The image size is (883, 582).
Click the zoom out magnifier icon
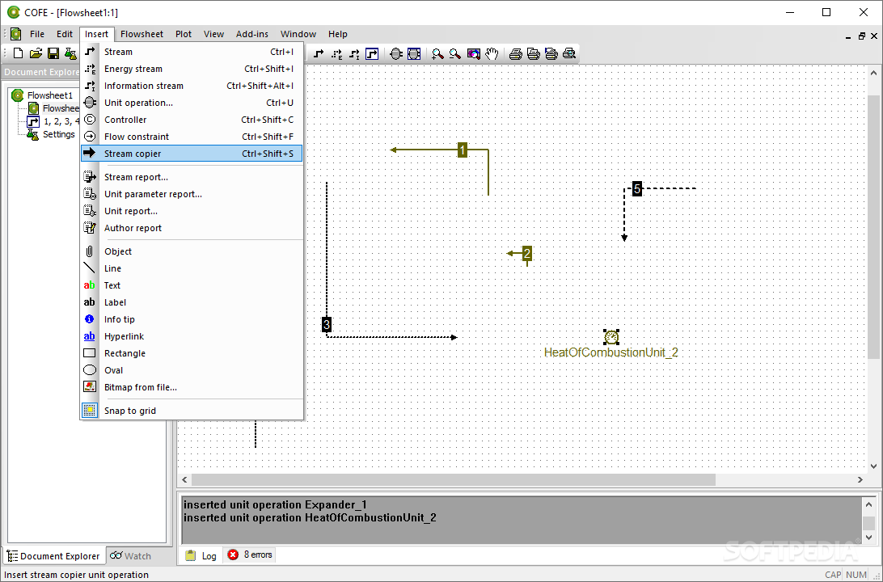pyautogui.click(x=455, y=53)
